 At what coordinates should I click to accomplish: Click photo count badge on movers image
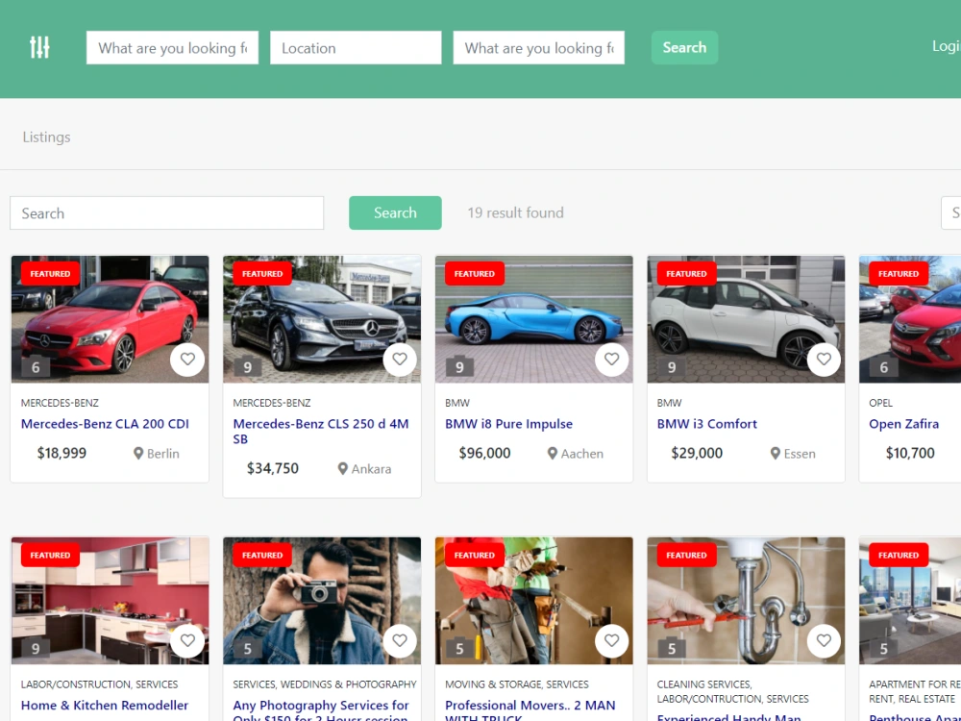(x=459, y=648)
